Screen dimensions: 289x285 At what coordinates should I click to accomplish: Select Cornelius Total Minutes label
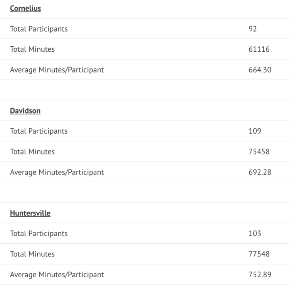[32, 49]
